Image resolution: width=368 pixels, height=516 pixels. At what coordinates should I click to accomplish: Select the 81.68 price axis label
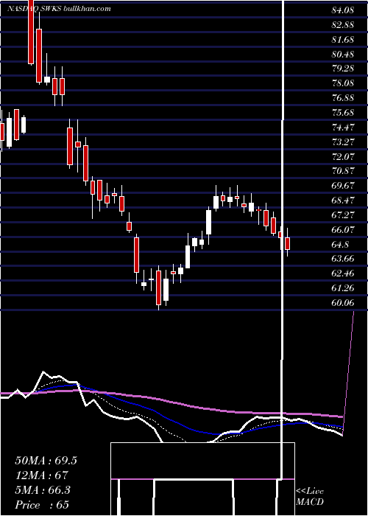343,40
